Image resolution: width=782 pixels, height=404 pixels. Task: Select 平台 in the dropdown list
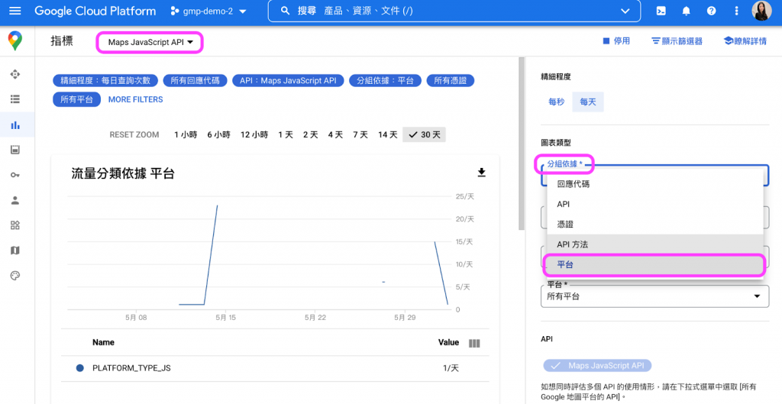coord(654,265)
